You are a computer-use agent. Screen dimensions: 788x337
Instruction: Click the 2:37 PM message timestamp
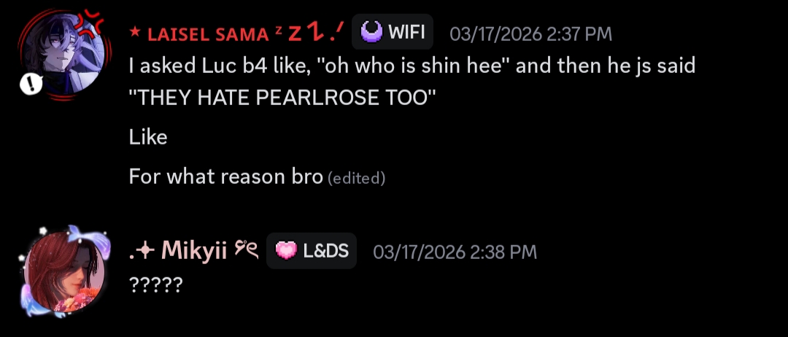(x=530, y=34)
